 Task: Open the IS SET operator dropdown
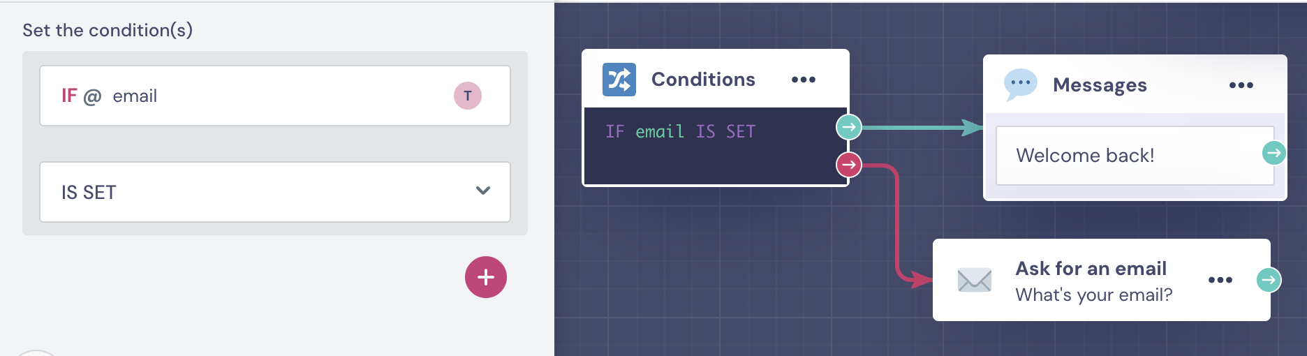(274, 192)
